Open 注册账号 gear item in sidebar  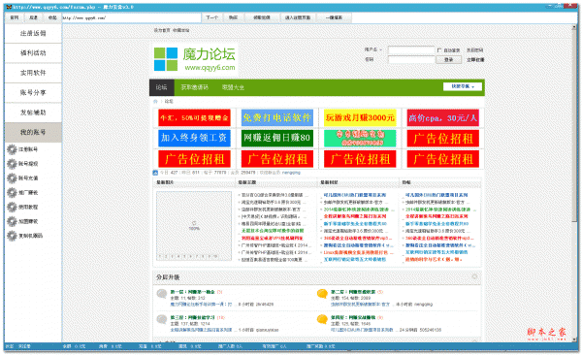tap(22, 149)
